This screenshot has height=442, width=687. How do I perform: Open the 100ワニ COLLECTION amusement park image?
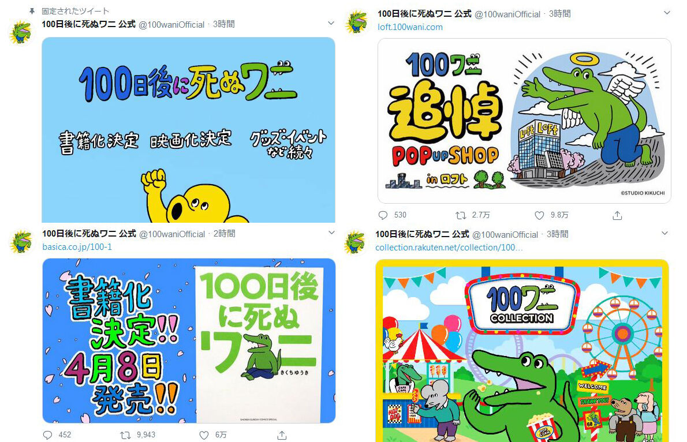522,350
